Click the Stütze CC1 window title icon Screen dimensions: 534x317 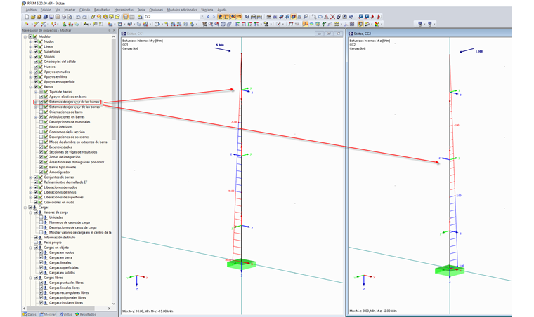124,34
